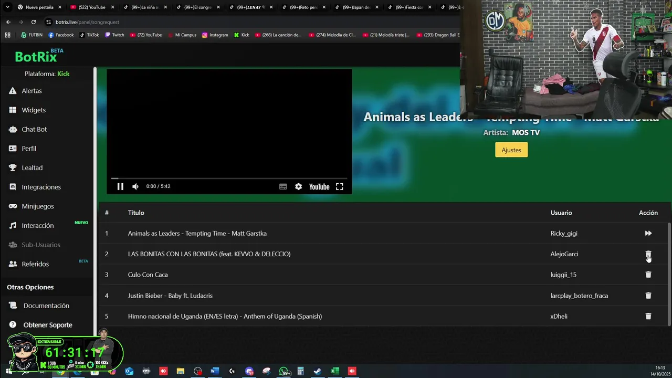The height and width of the screenshot is (378, 672).
Task: Click the Ajustes button
Action: click(x=511, y=150)
